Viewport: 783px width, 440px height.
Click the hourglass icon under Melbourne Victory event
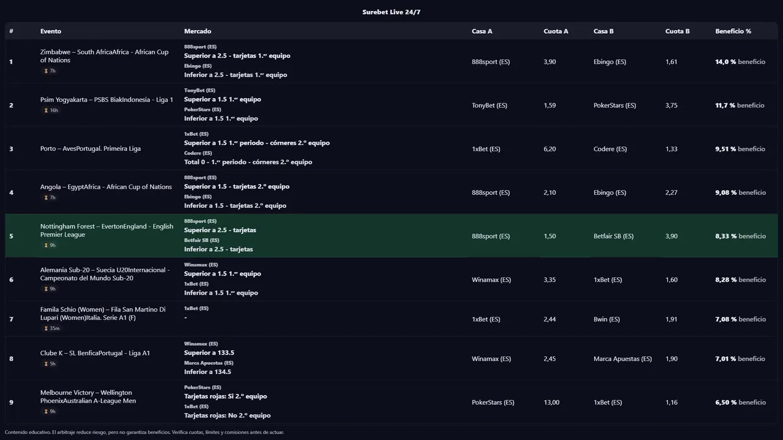[46, 412]
